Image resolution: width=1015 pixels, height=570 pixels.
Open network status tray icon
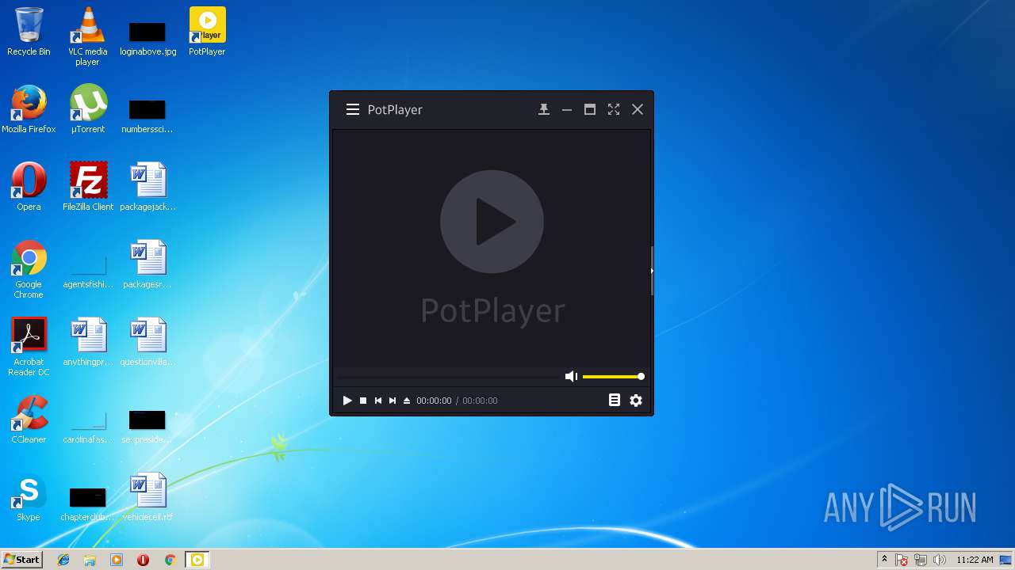click(921, 560)
